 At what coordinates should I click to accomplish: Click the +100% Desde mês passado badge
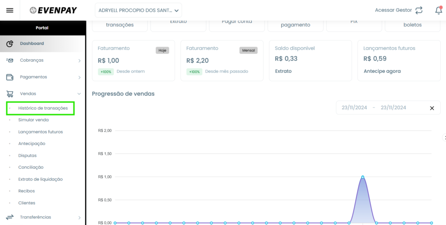tap(194, 71)
